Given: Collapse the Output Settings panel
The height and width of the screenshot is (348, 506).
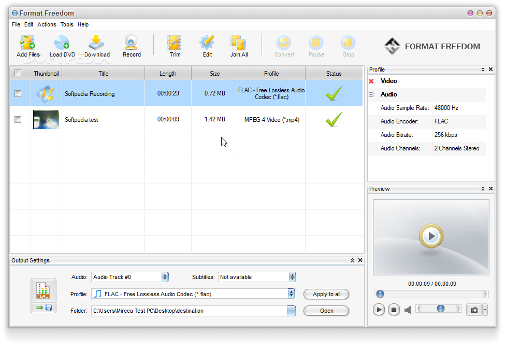Looking at the screenshot, I should coord(352,260).
